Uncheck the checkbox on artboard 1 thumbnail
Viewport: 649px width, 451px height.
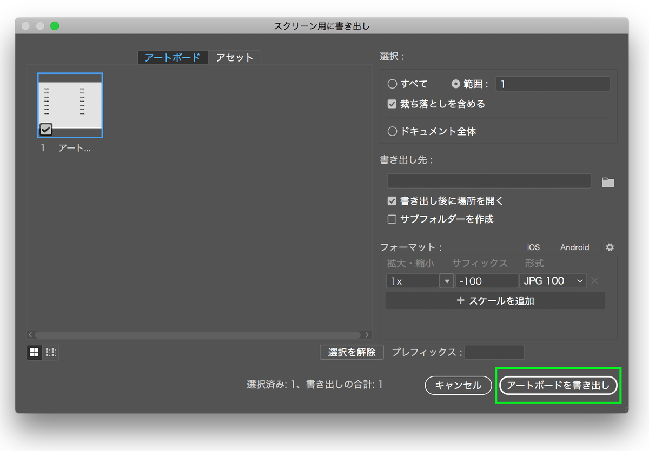click(45, 129)
